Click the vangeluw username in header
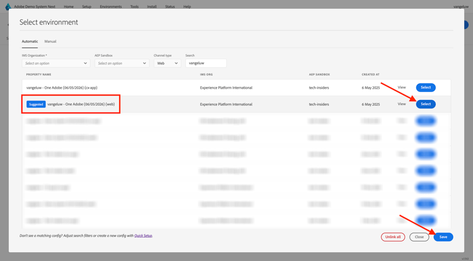Screen dimensions: 473x261 click(x=461, y=7)
